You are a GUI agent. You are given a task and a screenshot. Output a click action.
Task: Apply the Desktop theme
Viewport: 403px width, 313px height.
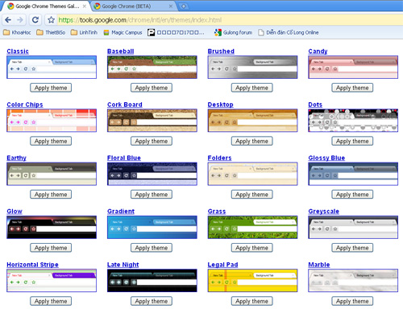252,141
